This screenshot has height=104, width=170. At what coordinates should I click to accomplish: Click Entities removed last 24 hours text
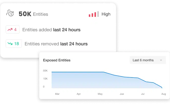tap(55, 44)
